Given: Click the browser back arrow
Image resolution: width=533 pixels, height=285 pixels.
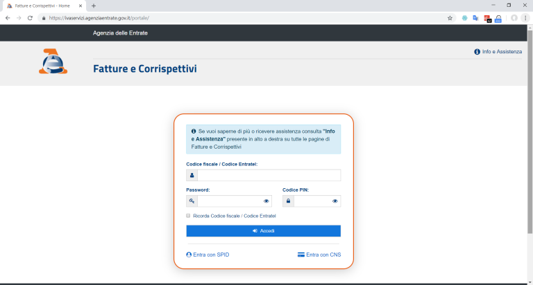Looking at the screenshot, I should 8,18.
